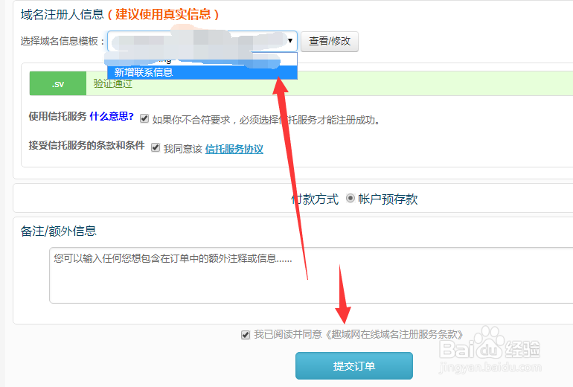Click the 域名注册人信息 heading
This screenshot has height=387, width=573.
pyautogui.click(x=62, y=15)
